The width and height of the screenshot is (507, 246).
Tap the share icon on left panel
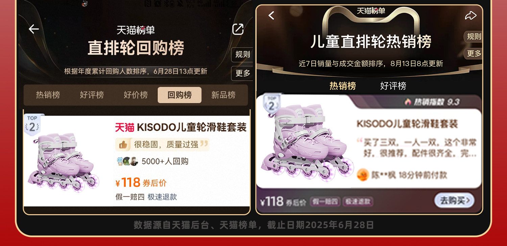pos(238,29)
